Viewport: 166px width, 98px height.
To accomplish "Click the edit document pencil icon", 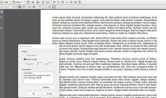I will (x=43, y=2).
